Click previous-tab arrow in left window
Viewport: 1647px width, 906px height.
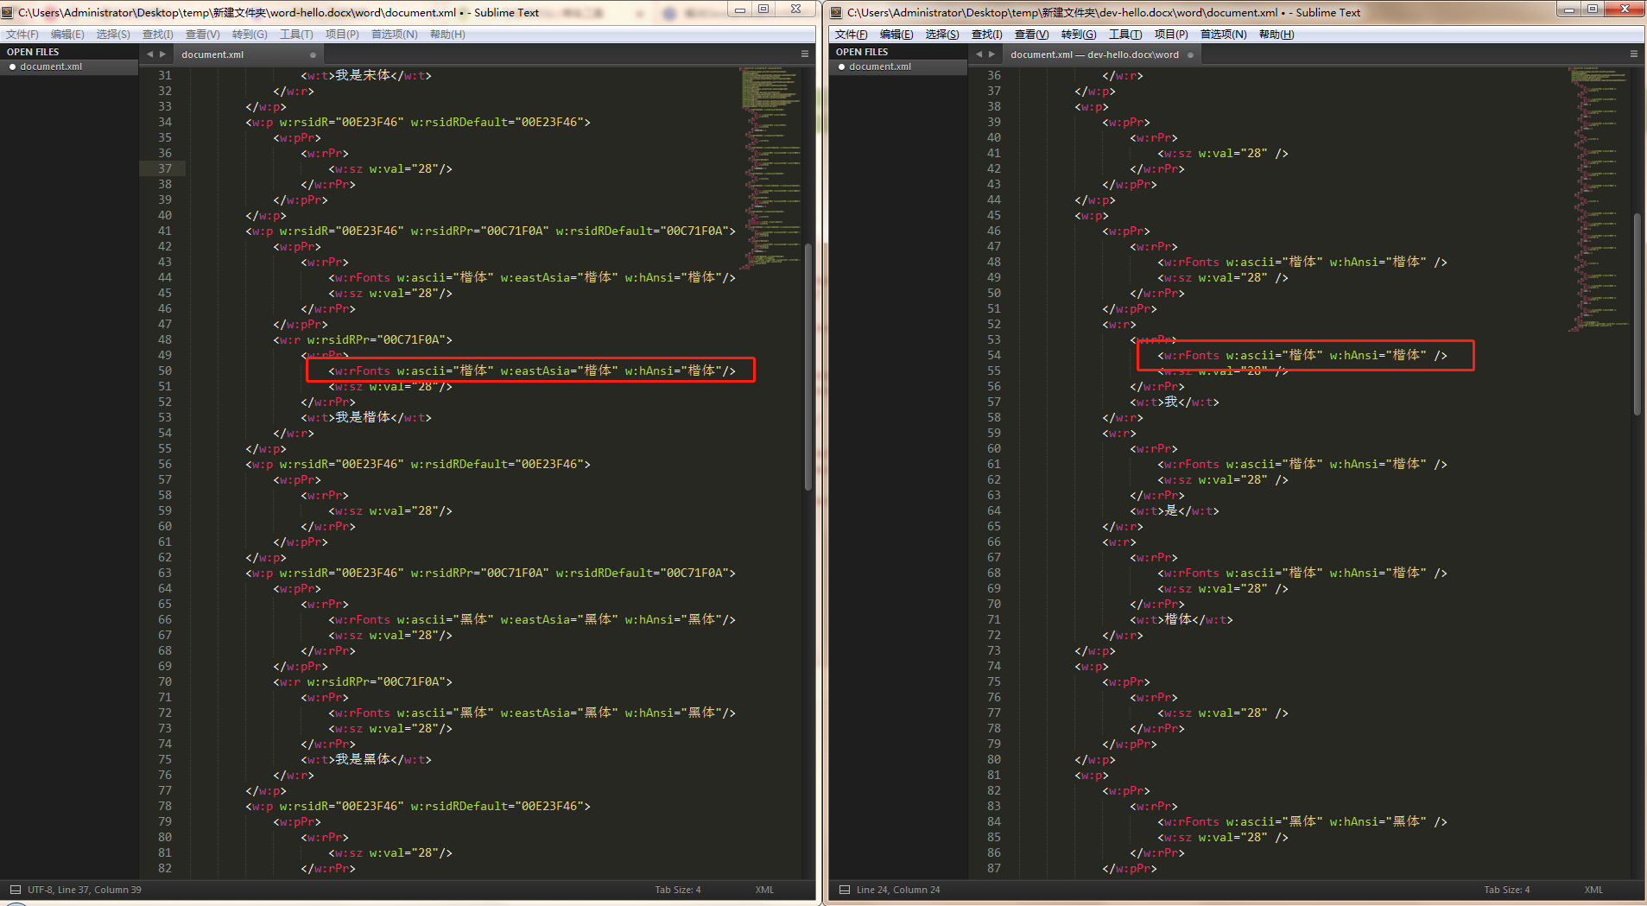point(149,54)
